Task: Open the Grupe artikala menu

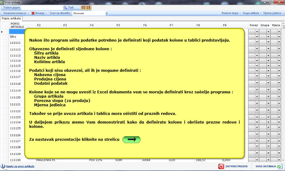Action: (252, 13)
